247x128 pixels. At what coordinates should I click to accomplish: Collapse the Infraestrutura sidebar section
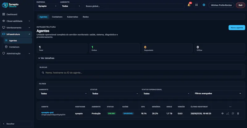tap(16, 34)
